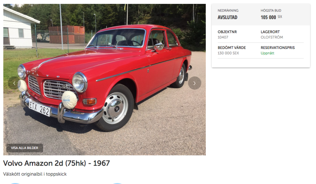This screenshot has width=316, height=184.
Task: Click the BEDÖMT VÄRDE heading
Action: [232, 48]
